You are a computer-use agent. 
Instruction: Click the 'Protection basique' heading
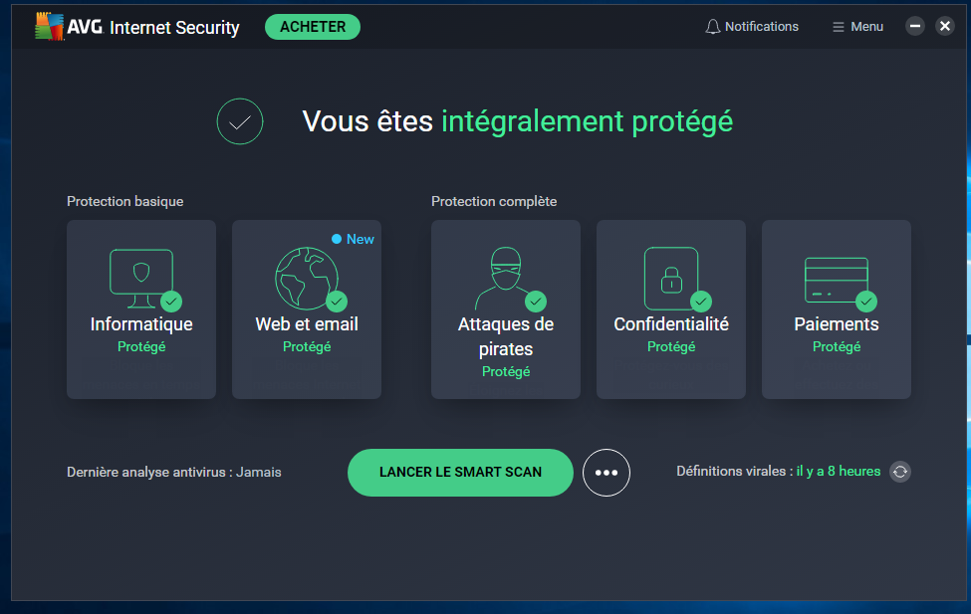[x=125, y=201]
